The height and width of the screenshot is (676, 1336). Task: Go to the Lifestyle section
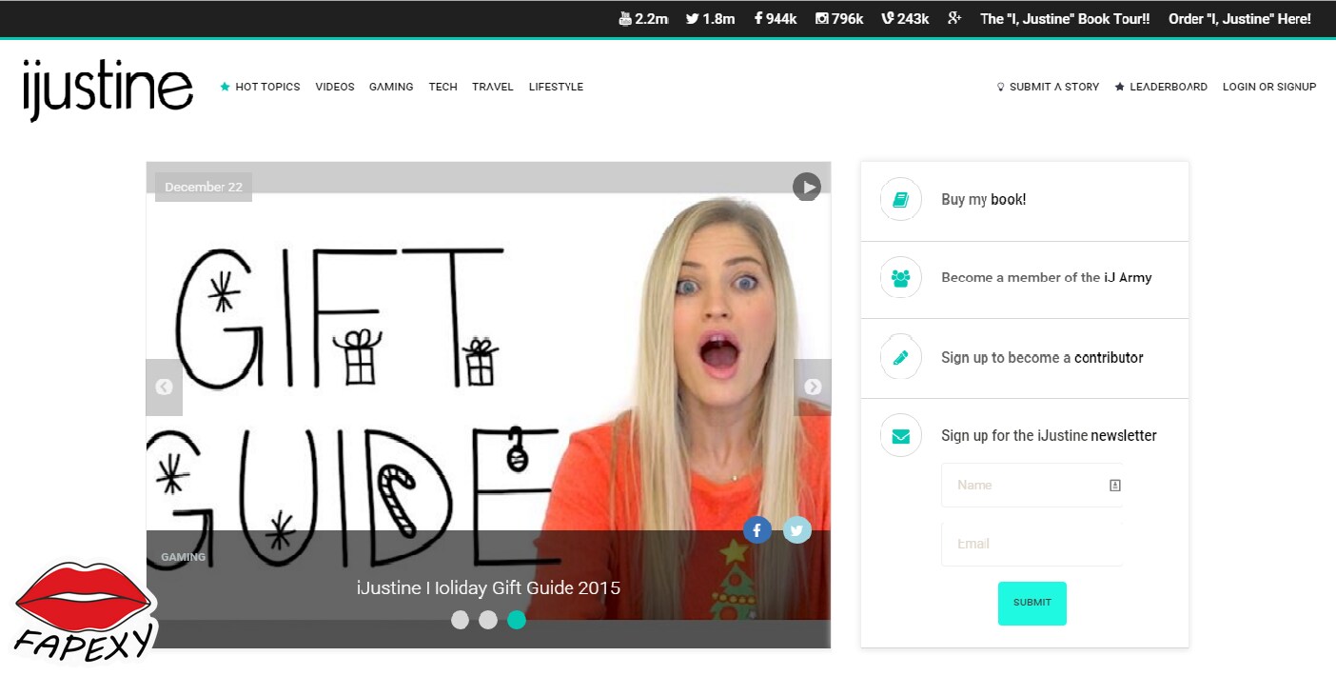pos(556,87)
